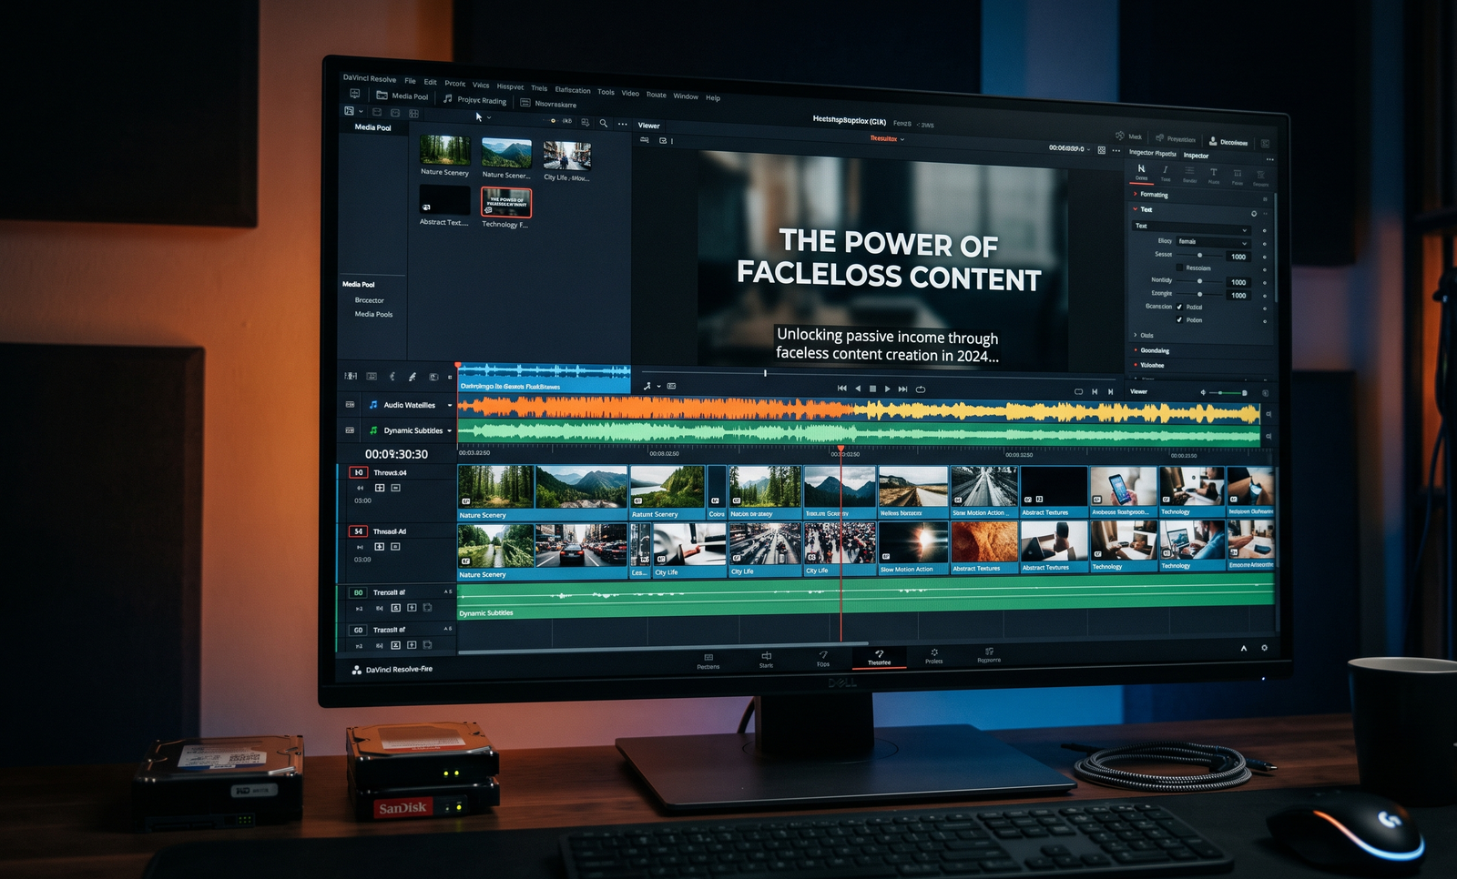
Task: Open the three-dots options next to the search icon
Action: coord(623,124)
